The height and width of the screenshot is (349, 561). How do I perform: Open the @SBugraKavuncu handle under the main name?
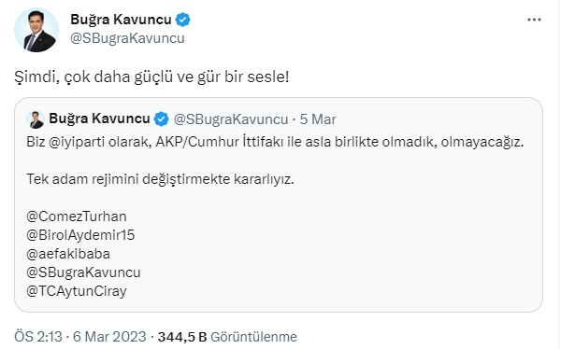click(x=127, y=38)
